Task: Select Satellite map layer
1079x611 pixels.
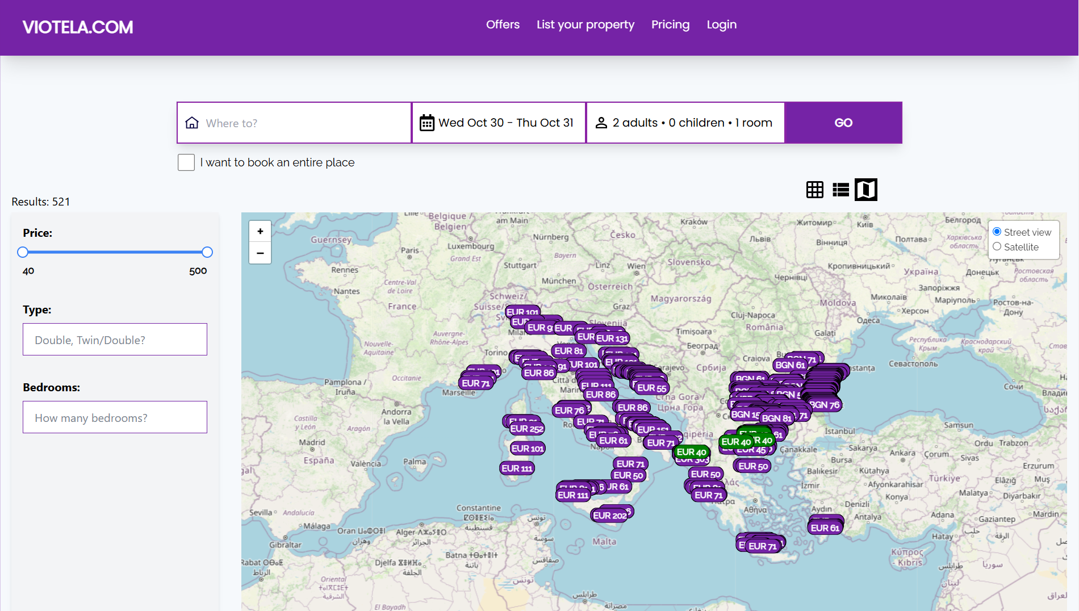Action: coord(997,246)
